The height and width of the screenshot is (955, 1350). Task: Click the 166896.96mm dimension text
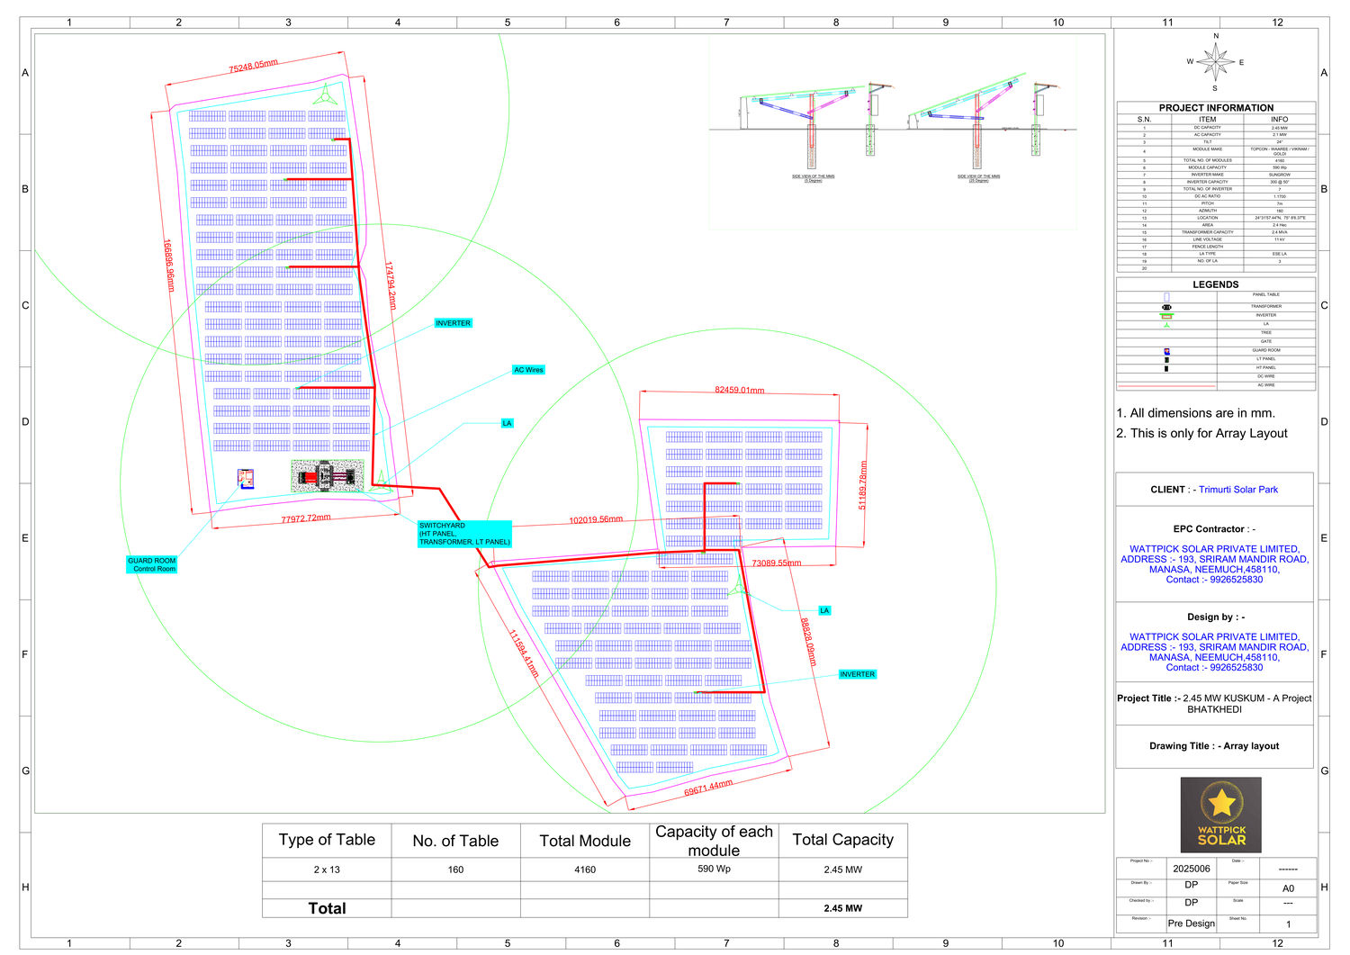(x=168, y=266)
